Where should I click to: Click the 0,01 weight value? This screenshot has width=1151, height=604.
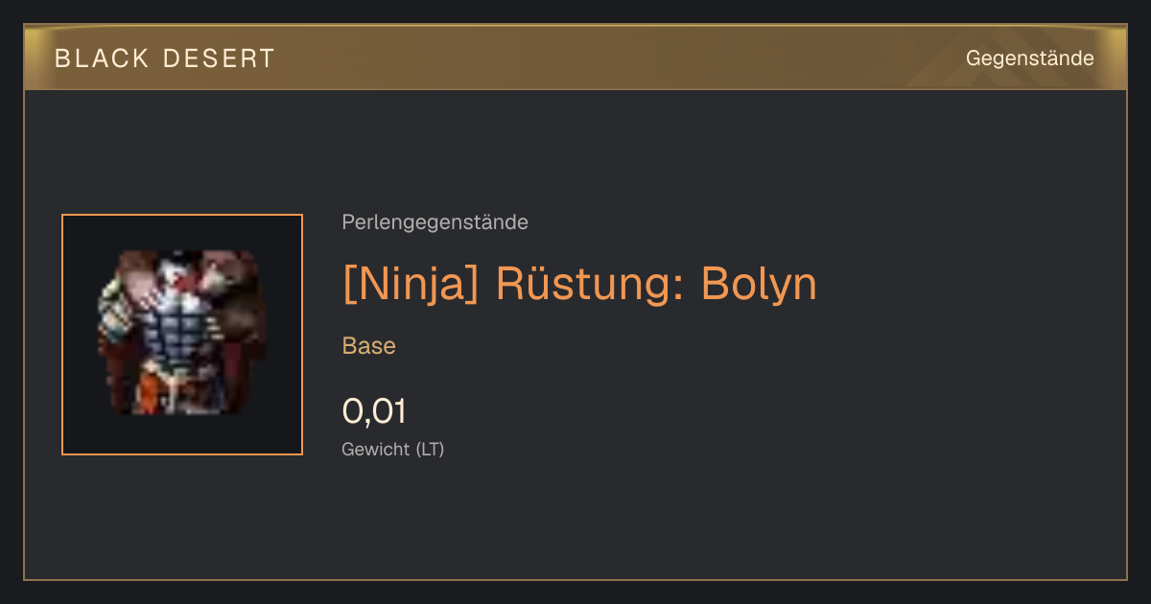click(374, 411)
